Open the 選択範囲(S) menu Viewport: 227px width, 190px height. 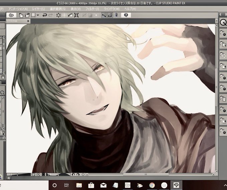pyautogui.click(x=58, y=9)
